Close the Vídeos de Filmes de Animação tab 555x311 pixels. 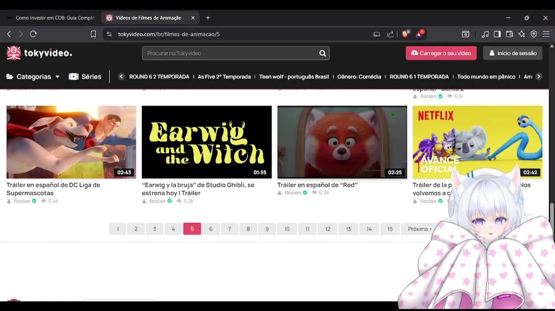pos(193,18)
